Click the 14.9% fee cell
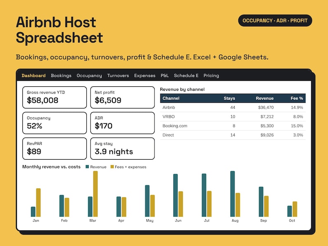This screenshot has width=328, height=246. pos(297,107)
